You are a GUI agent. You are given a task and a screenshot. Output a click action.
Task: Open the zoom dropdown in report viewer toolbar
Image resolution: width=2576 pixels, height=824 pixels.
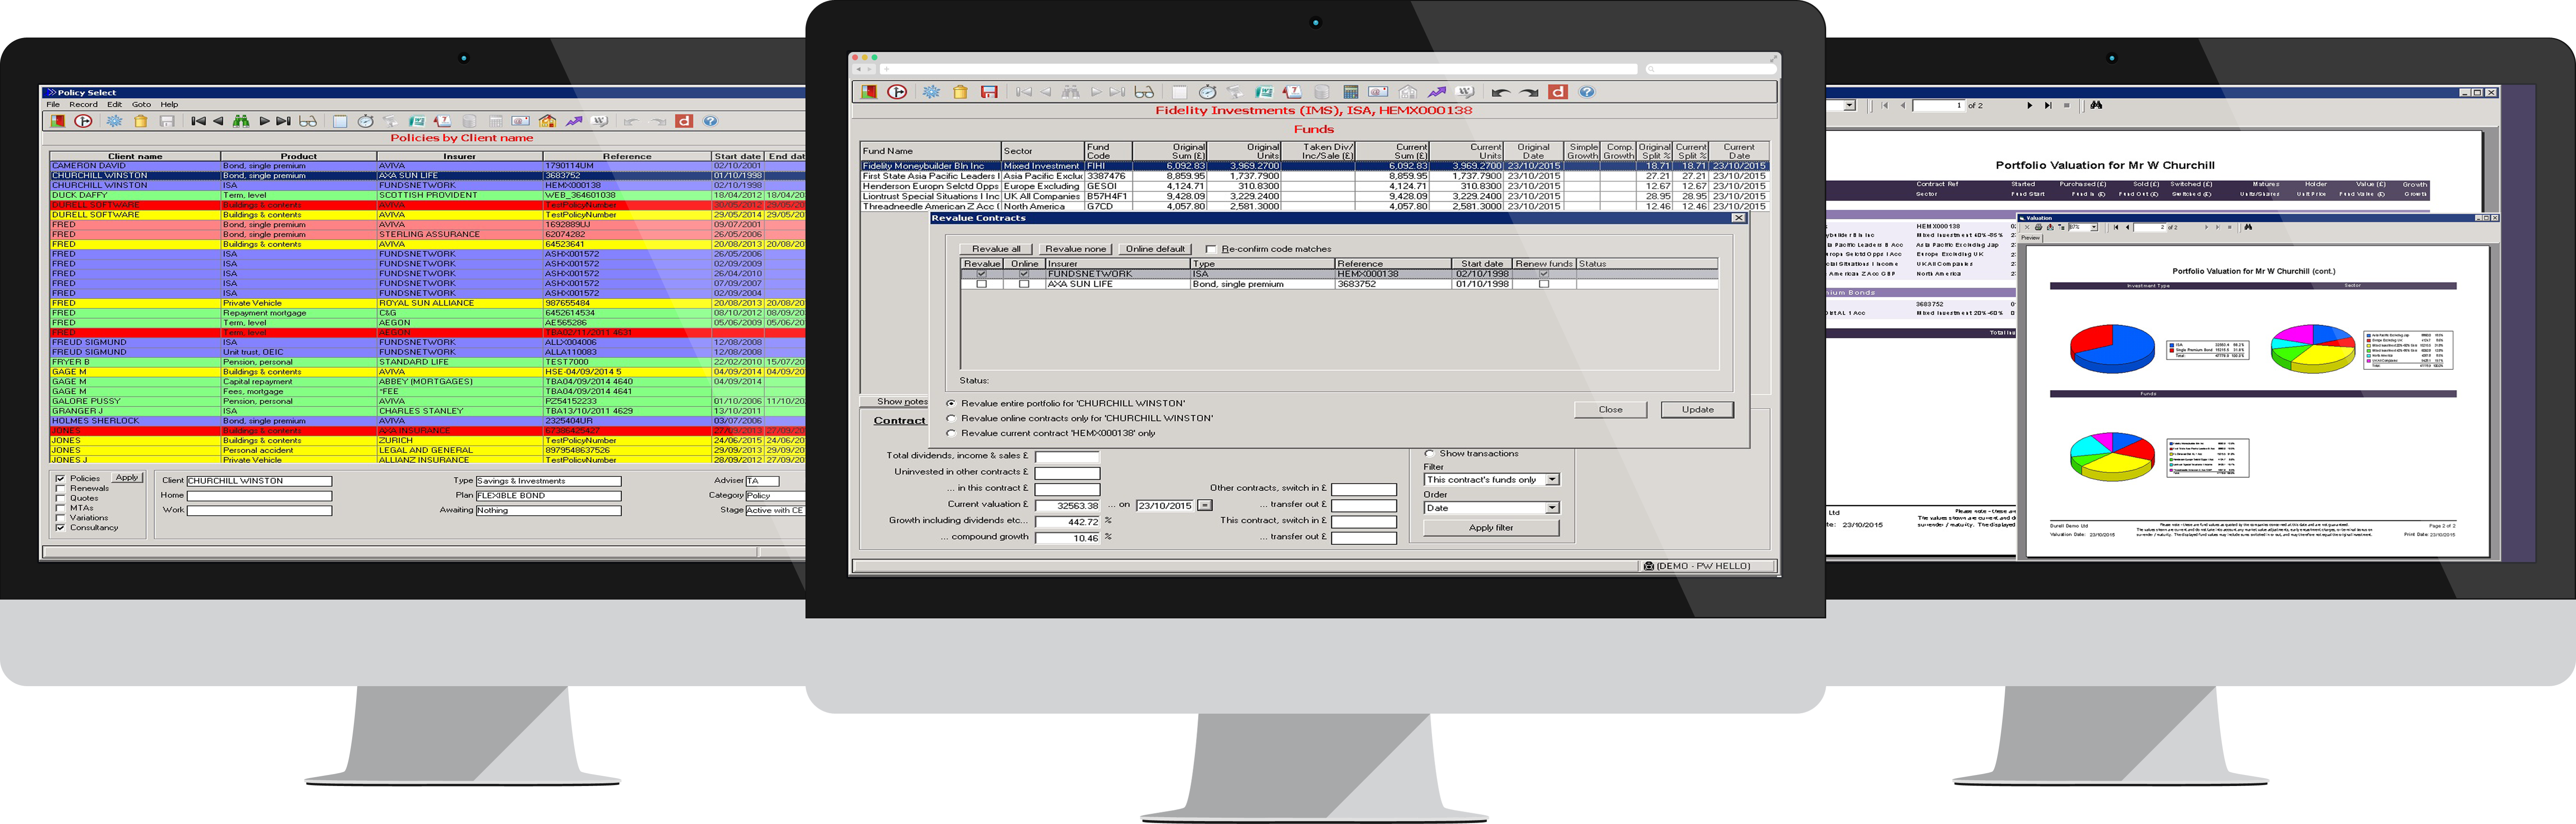(1849, 105)
